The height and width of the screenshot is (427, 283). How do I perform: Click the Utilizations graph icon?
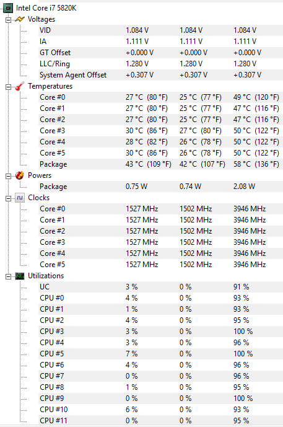[20, 276]
